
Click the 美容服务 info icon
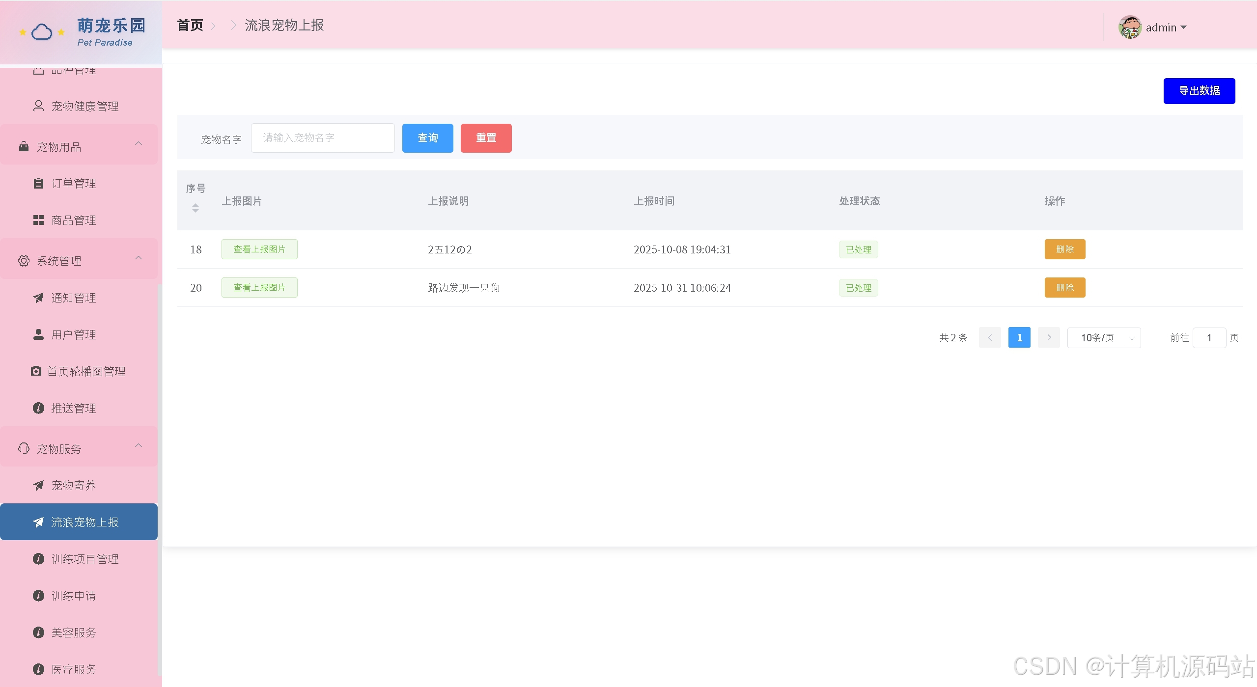point(38,632)
